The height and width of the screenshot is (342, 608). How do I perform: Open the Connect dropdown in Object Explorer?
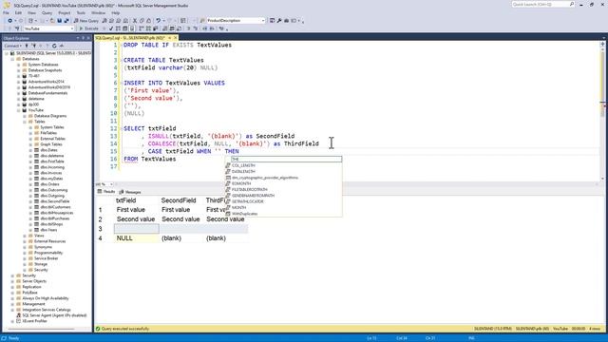[x=12, y=46]
